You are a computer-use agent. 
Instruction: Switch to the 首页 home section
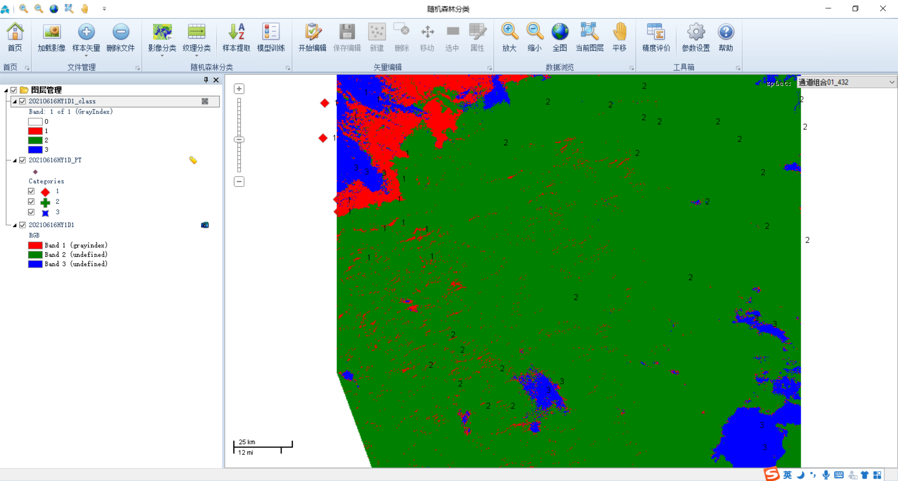(x=15, y=37)
